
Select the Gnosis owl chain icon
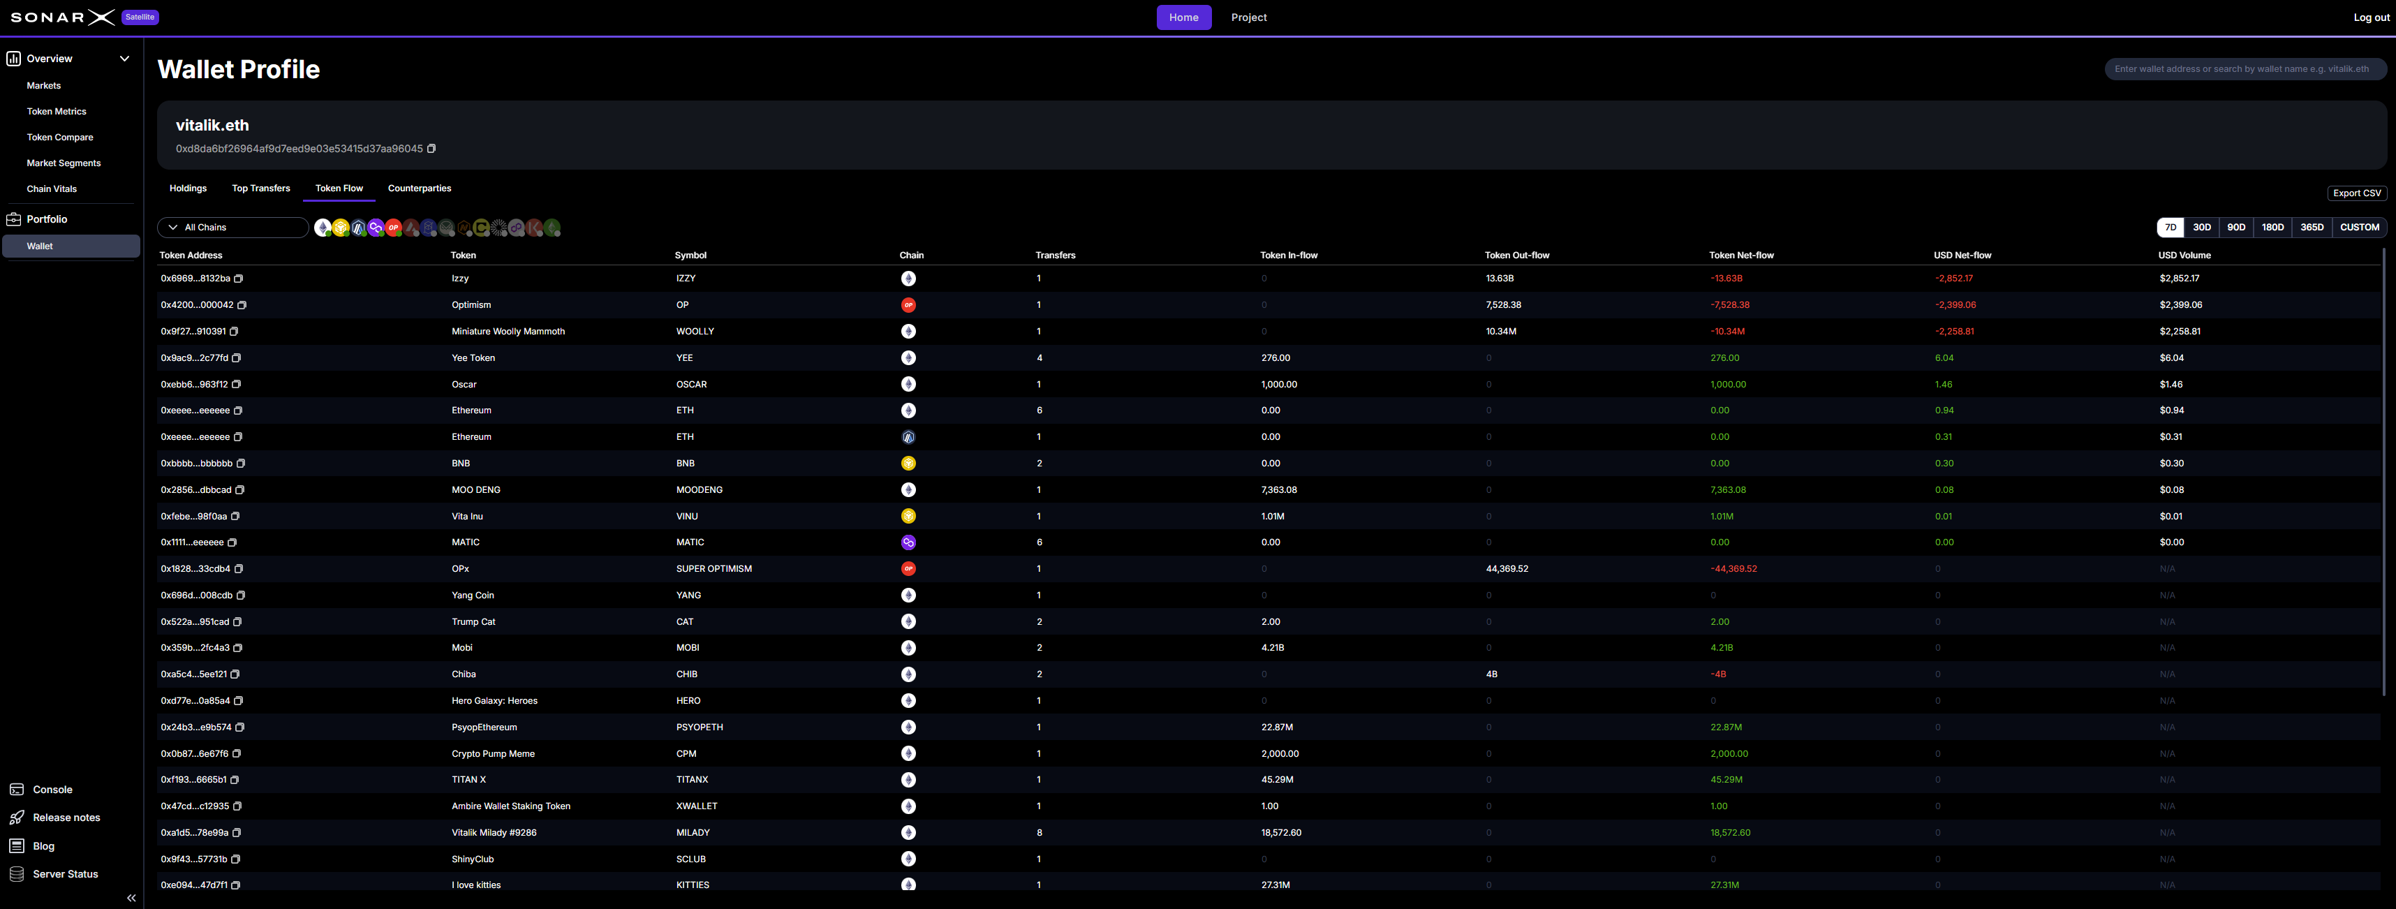[447, 227]
